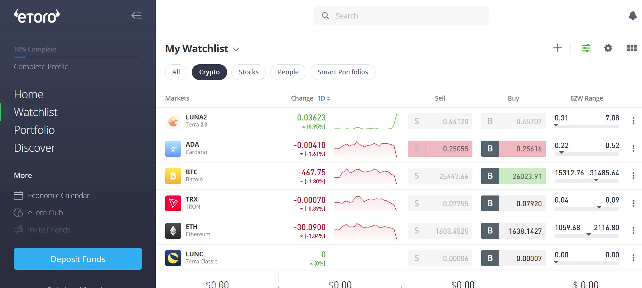Open the LUNC Terra Classic coin icon
Viewport: 642px width, 288px height.
[173, 258]
